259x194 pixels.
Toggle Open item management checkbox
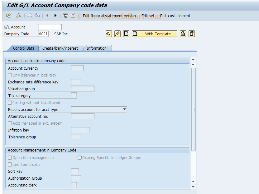pyautogui.click(x=10, y=157)
